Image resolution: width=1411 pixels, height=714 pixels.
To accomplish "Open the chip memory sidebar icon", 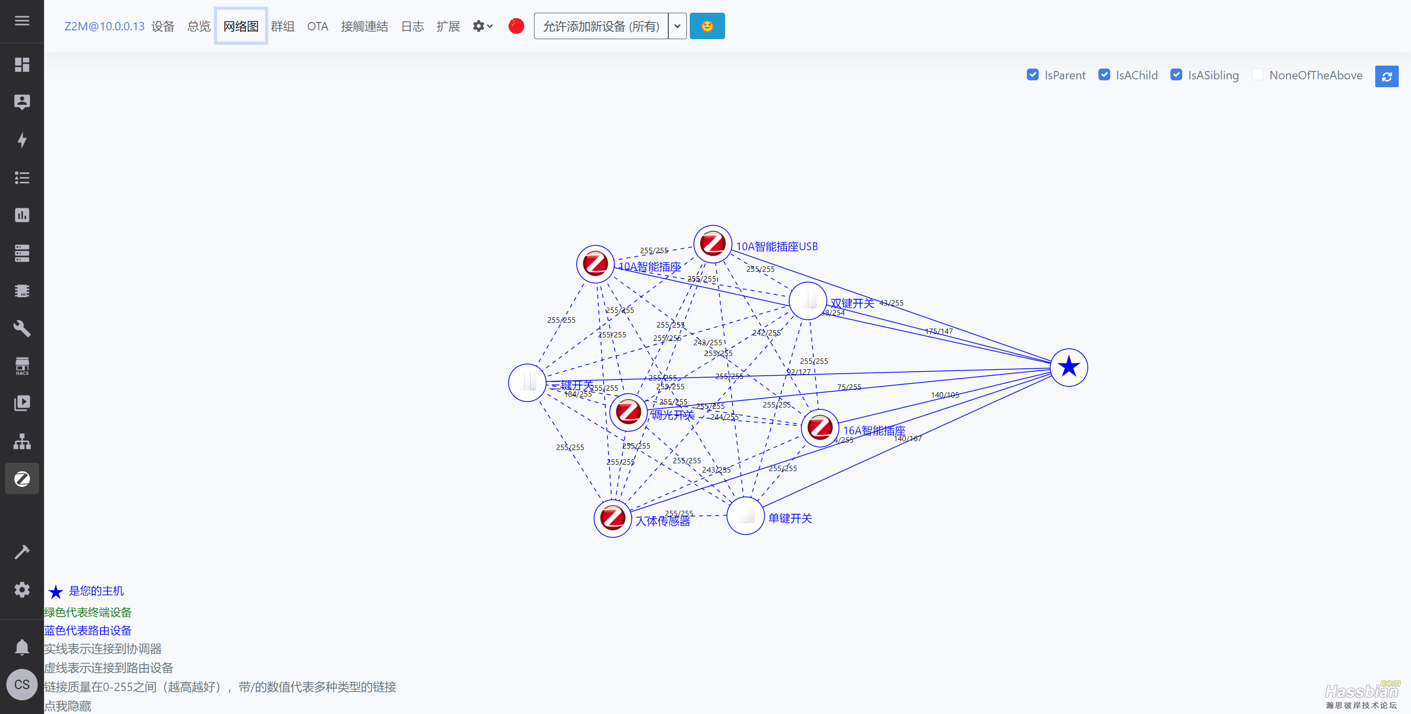I will 22,291.
